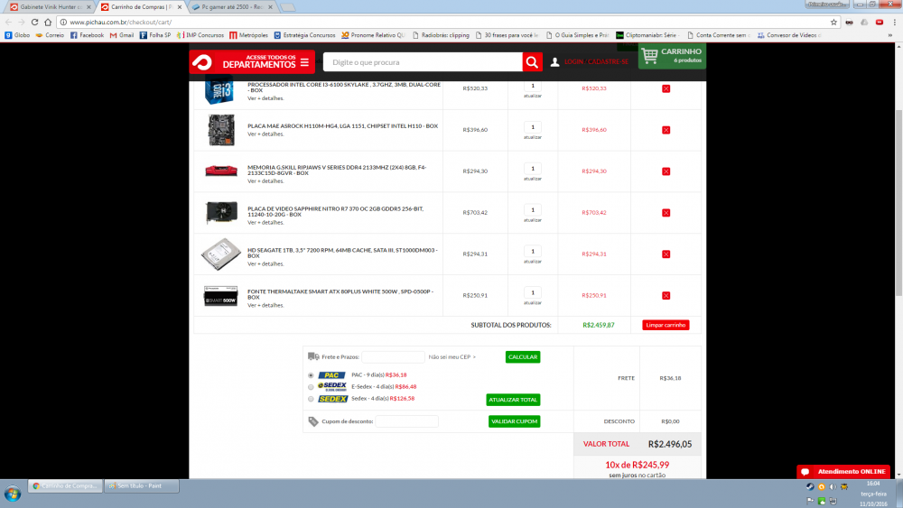Click the Pichau logo icon
The height and width of the screenshot is (508, 903).
coord(204,62)
